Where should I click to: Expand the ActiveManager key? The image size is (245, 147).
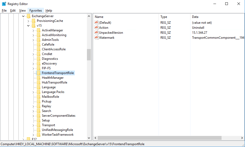[33, 31]
